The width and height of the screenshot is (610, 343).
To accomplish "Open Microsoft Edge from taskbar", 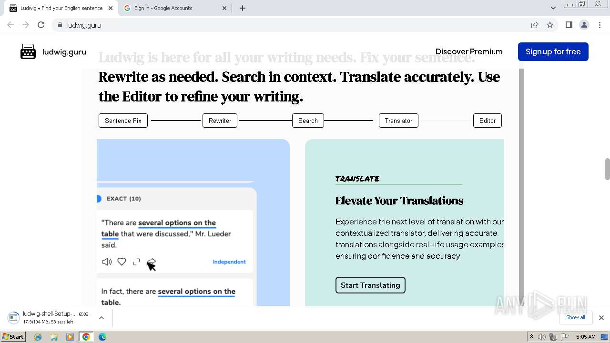I will (x=102, y=337).
